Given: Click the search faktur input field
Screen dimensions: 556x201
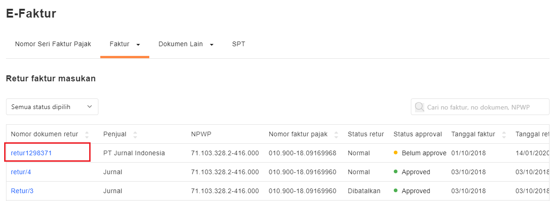Looking at the screenshot, I should coord(485,107).
